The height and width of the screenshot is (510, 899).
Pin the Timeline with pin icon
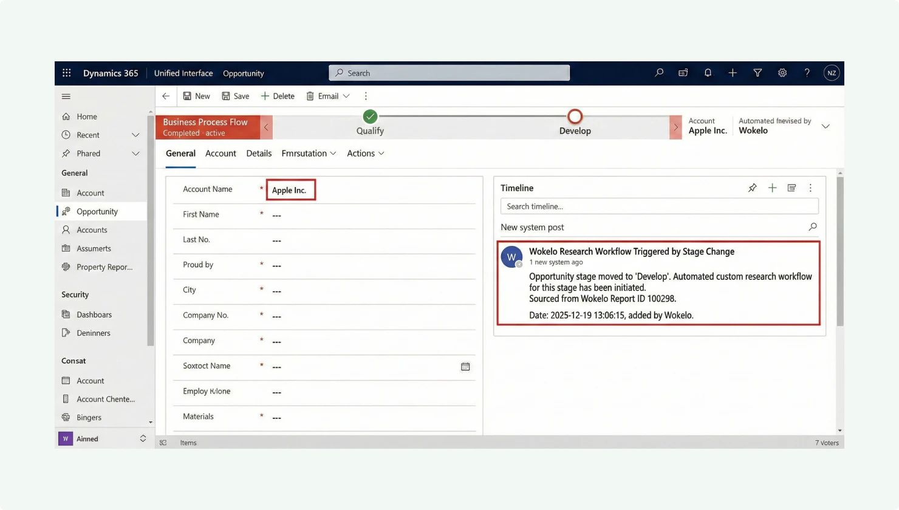753,188
